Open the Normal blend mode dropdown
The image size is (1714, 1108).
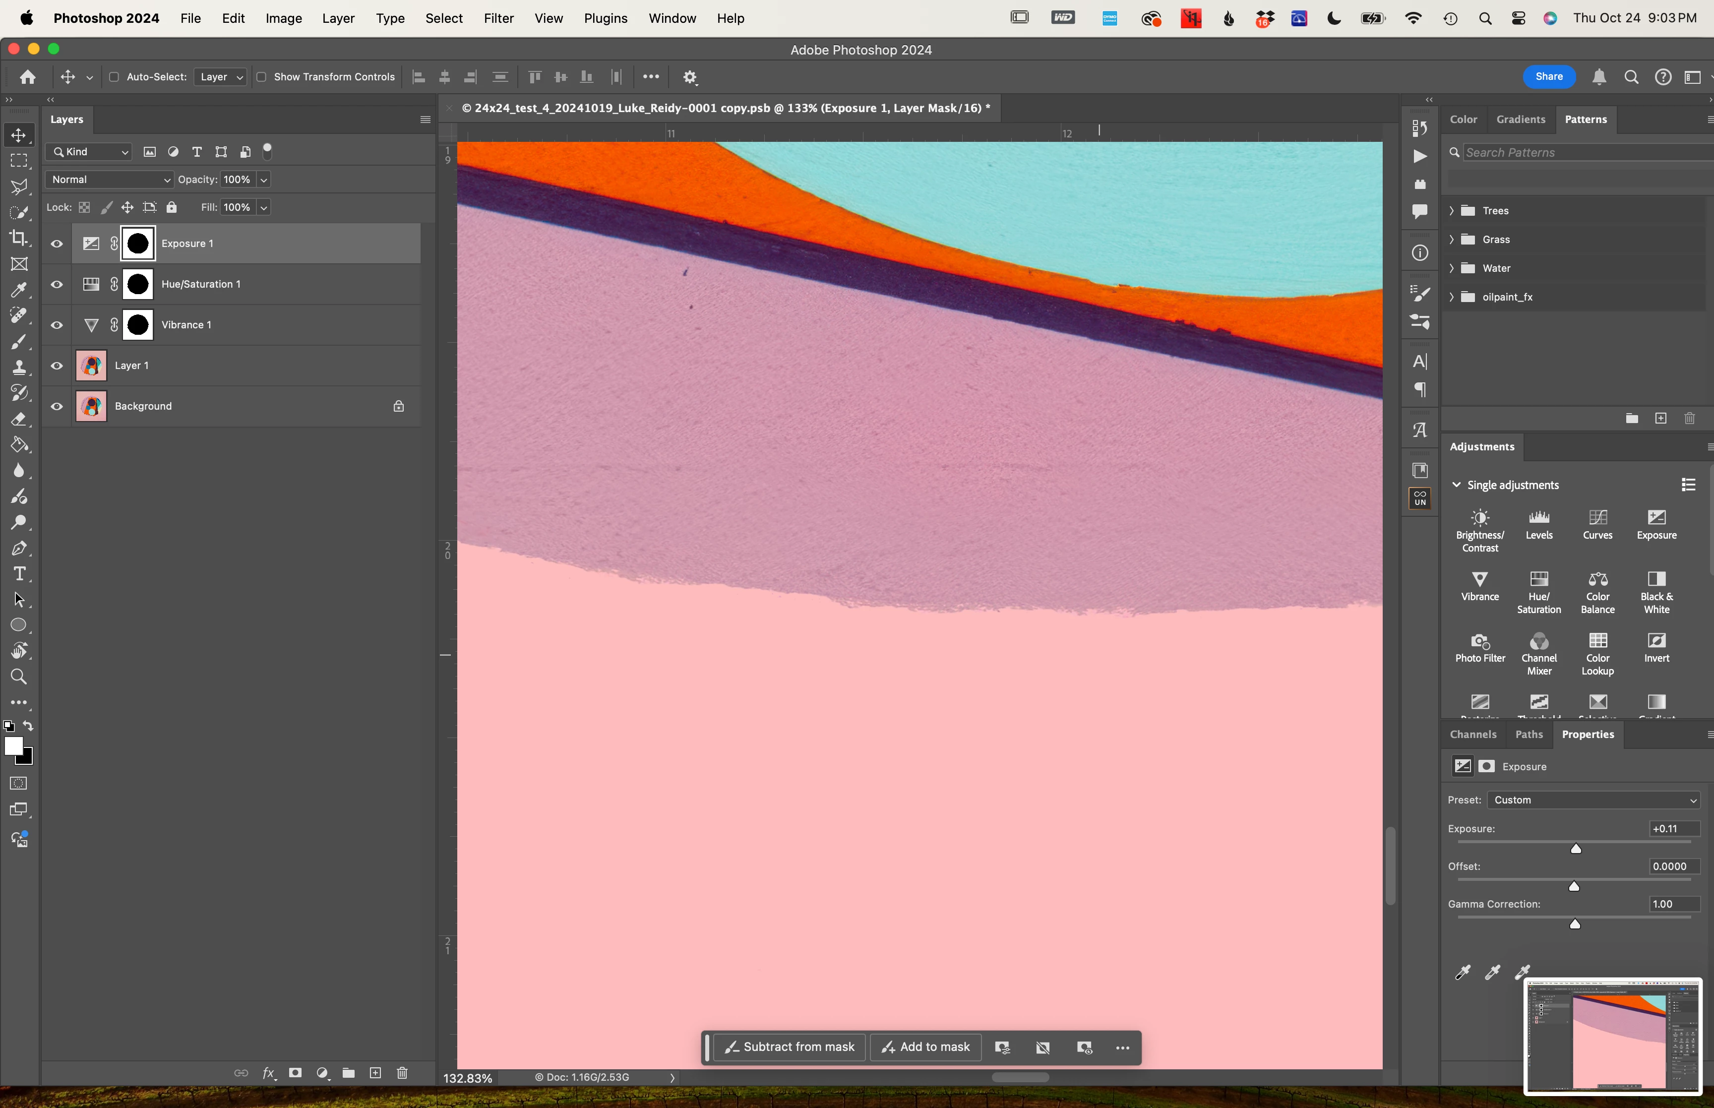(110, 180)
